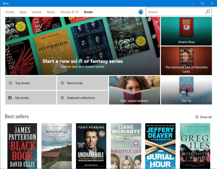Click the grid icon beside Top books
The image size is (217, 169).
10,83
